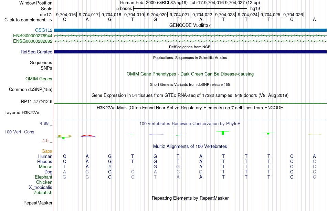Open the GENCODE V50lift37 track title

(x=190, y=25)
